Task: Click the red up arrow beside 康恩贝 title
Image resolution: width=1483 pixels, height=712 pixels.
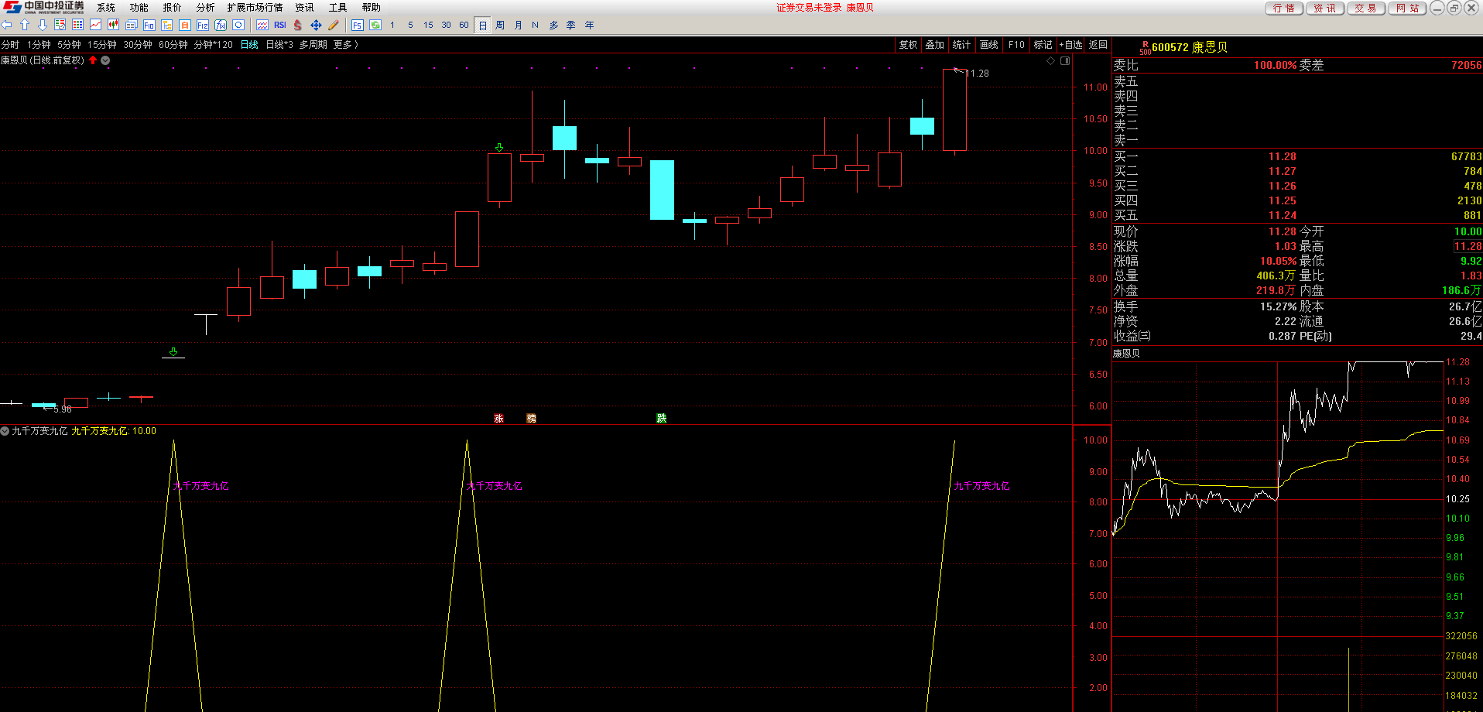Action: pyautogui.click(x=93, y=60)
